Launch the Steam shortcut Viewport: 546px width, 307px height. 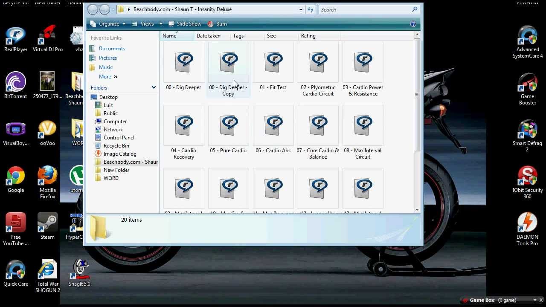[x=47, y=226]
